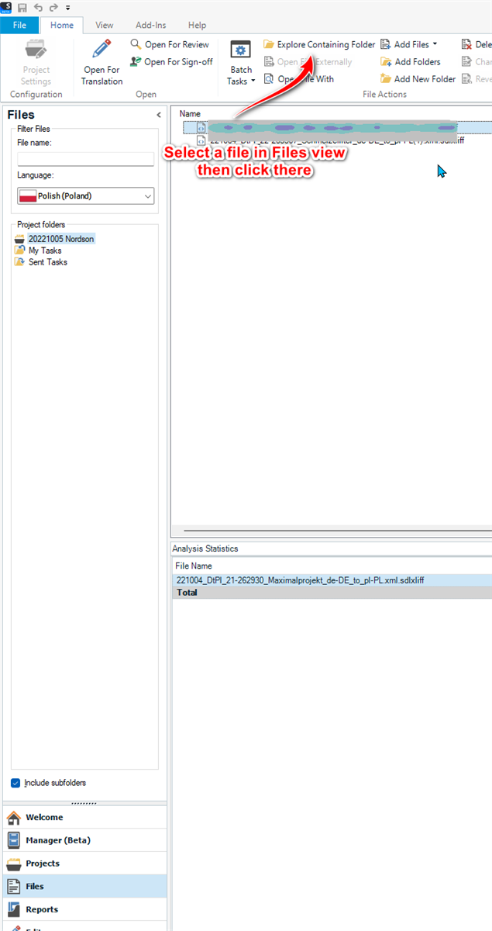The height and width of the screenshot is (931, 492).
Task: Select the blurred first file row
Action: [338, 127]
